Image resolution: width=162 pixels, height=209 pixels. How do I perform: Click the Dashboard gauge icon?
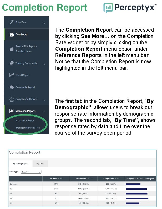tap(12, 35)
